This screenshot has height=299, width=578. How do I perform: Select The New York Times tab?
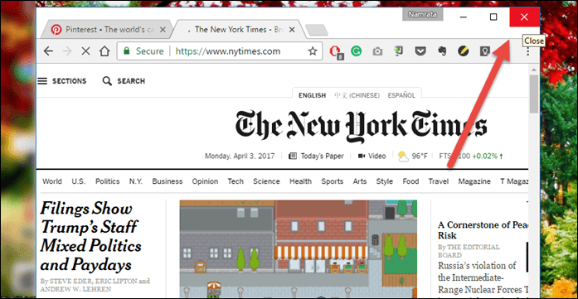[239, 30]
